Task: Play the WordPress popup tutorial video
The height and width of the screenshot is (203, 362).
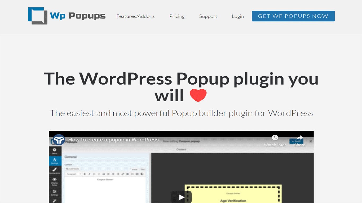Action: (181, 197)
